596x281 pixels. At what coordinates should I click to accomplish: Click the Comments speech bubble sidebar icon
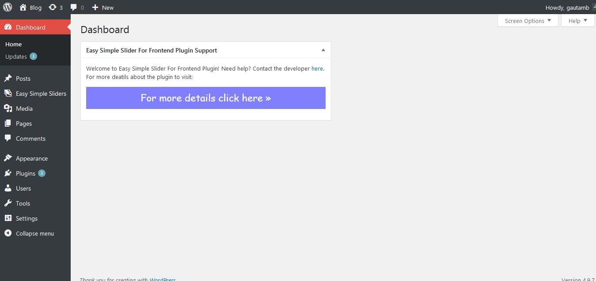tap(8, 139)
